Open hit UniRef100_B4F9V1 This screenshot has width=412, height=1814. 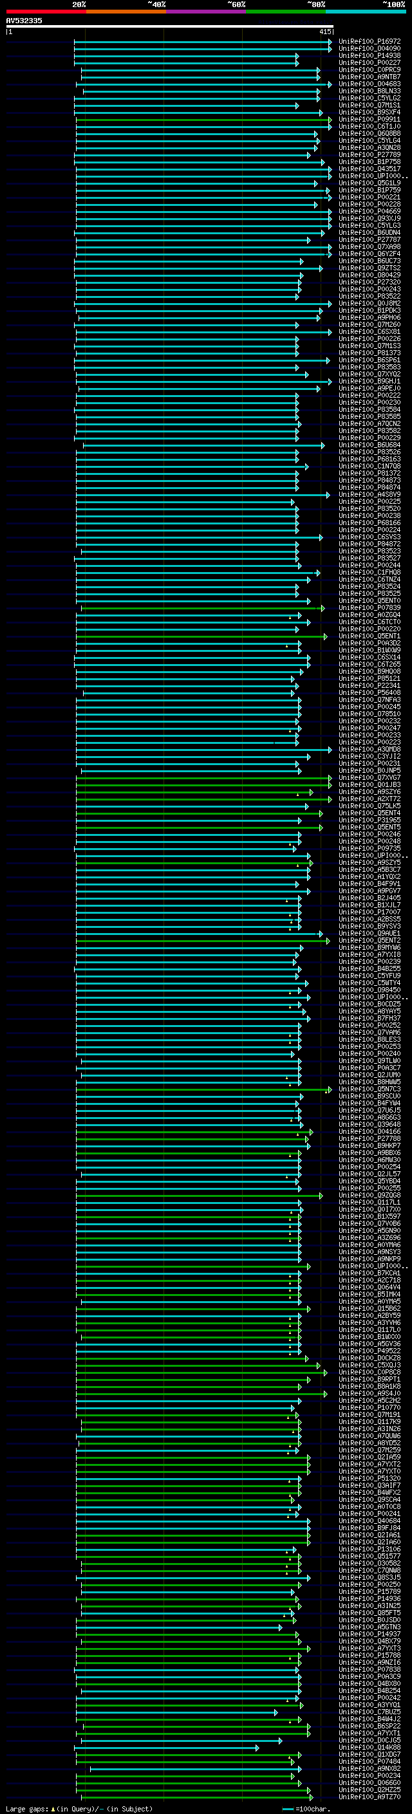(x=370, y=884)
